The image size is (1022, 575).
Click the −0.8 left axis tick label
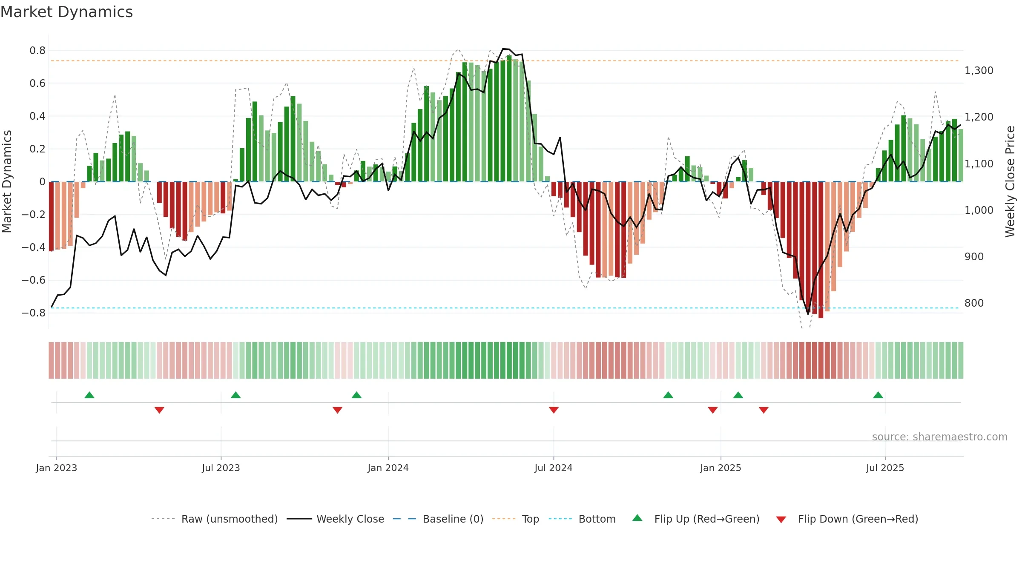pyautogui.click(x=34, y=313)
